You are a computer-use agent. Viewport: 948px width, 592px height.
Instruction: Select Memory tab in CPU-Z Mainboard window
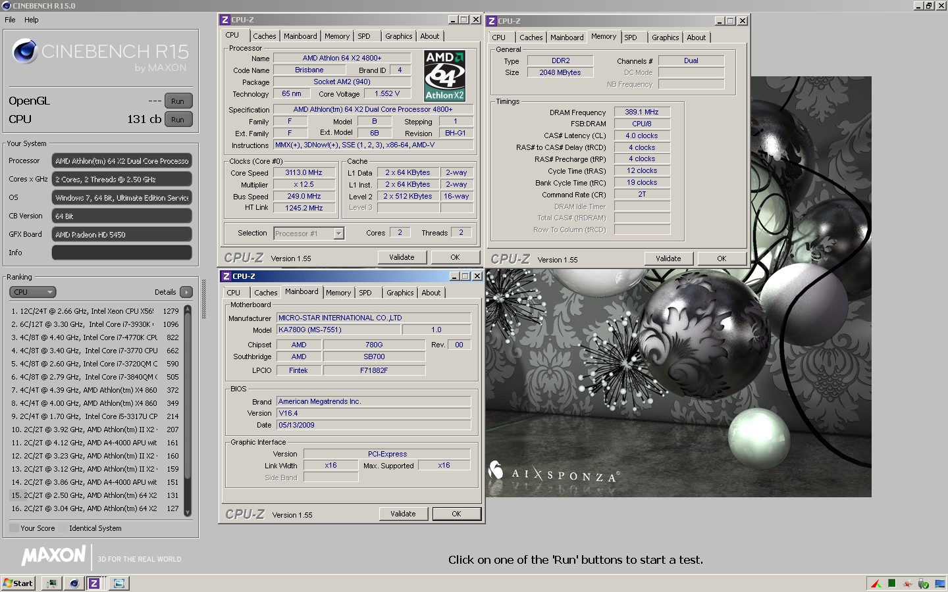(x=338, y=293)
